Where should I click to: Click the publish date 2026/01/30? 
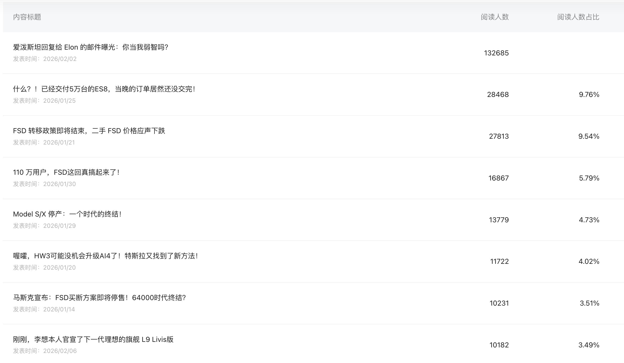59,184
